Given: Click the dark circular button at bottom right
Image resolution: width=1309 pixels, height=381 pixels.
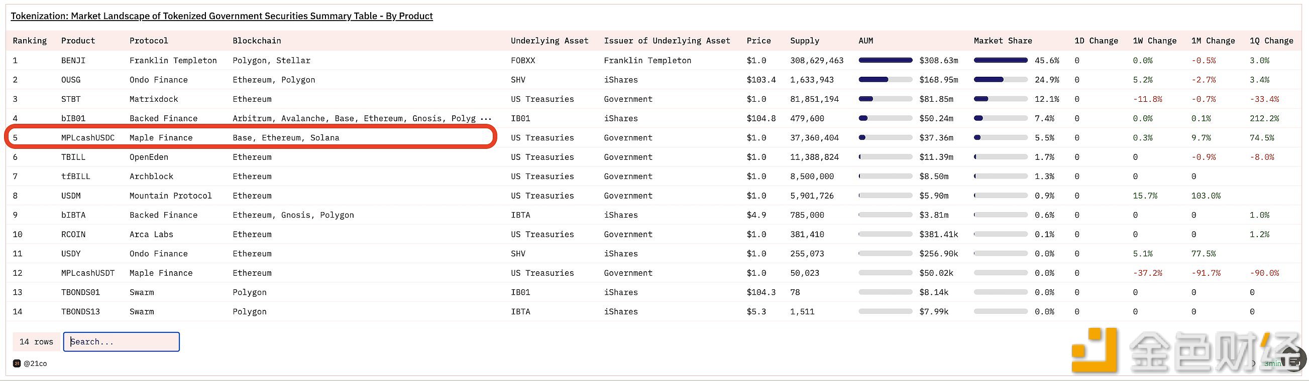Looking at the screenshot, I should [1294, 358].
